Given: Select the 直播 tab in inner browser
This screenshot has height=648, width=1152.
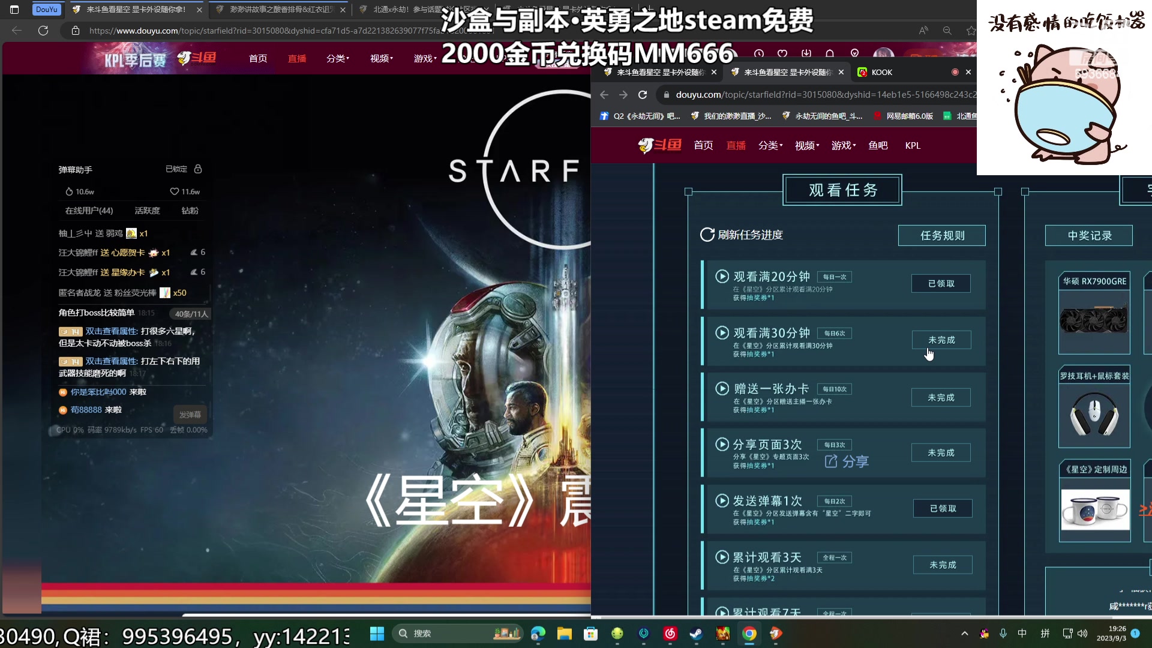Looking at the screenshot, I should (736, 145).
